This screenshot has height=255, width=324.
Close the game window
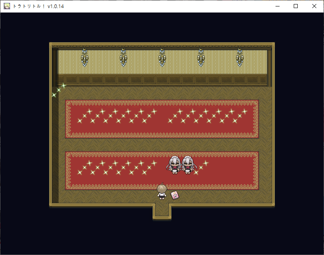coord(314,6)
